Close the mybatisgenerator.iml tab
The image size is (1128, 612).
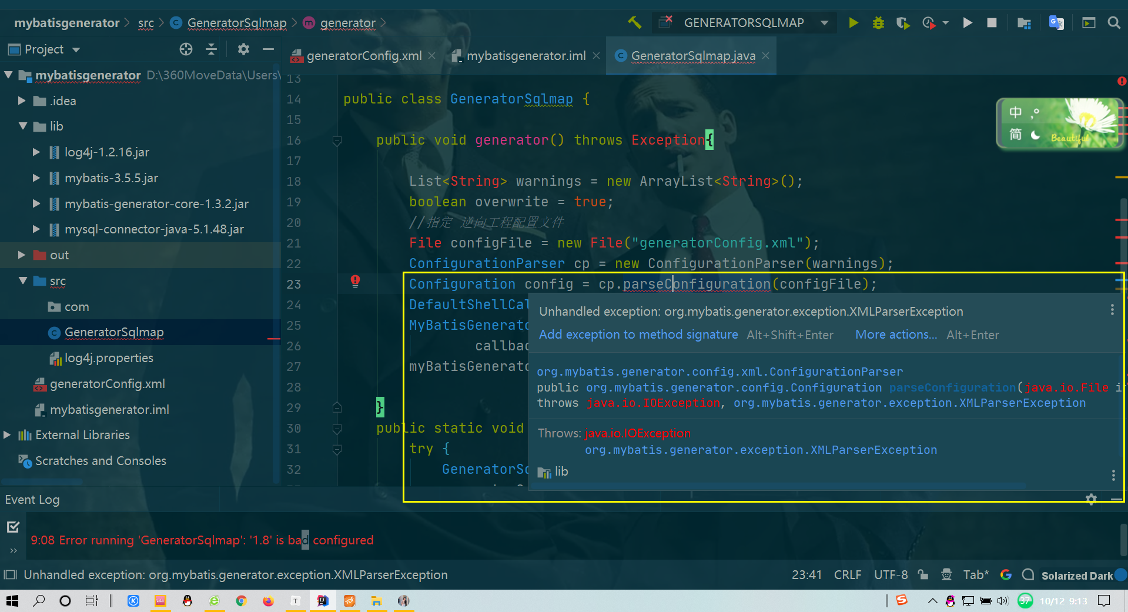[596, 55]
